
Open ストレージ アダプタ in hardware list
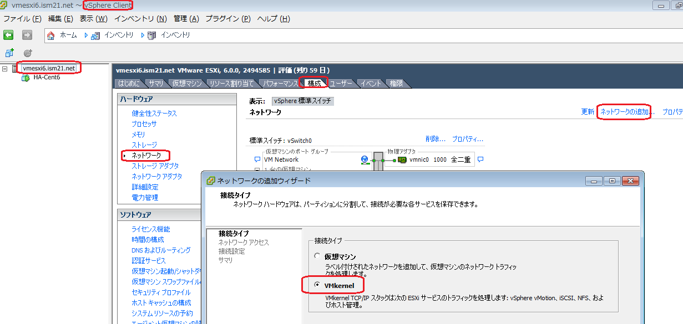[155, 166]
